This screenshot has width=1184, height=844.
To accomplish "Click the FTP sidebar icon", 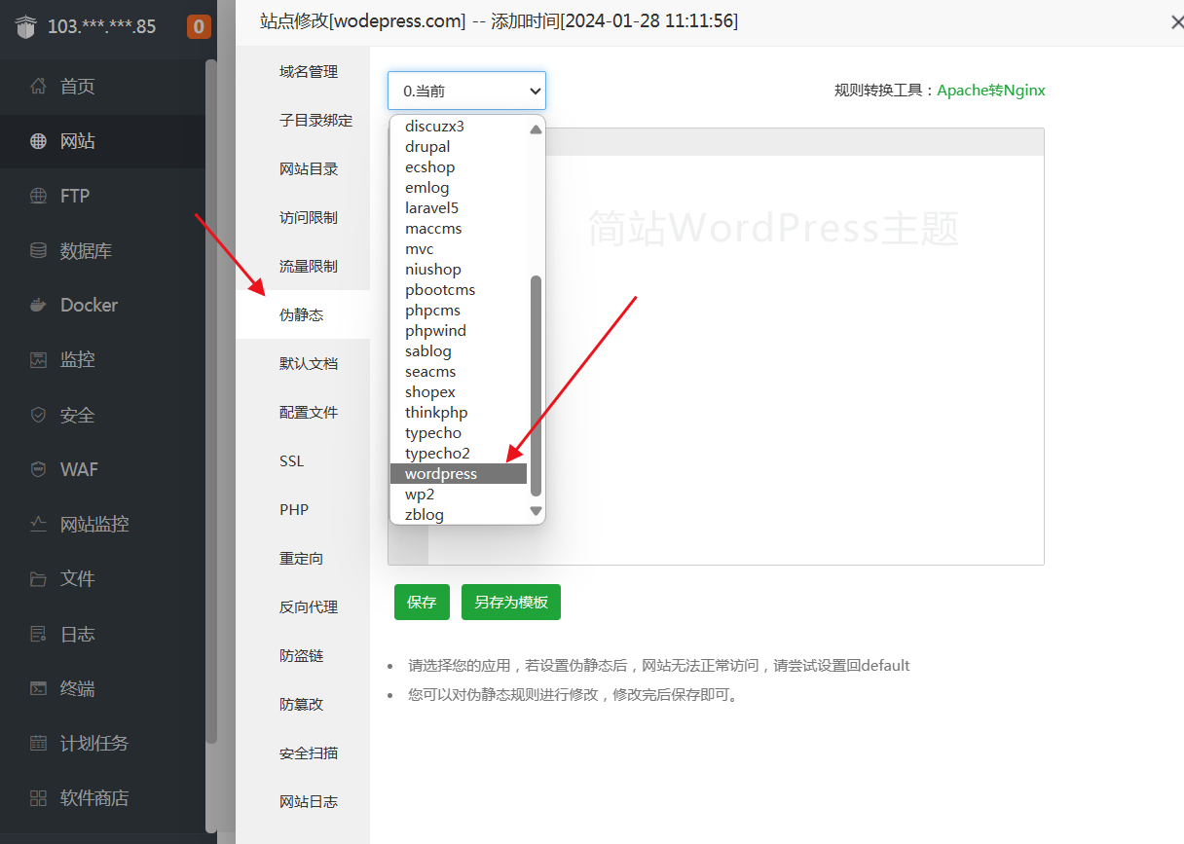I will click(x=38, y=196).
